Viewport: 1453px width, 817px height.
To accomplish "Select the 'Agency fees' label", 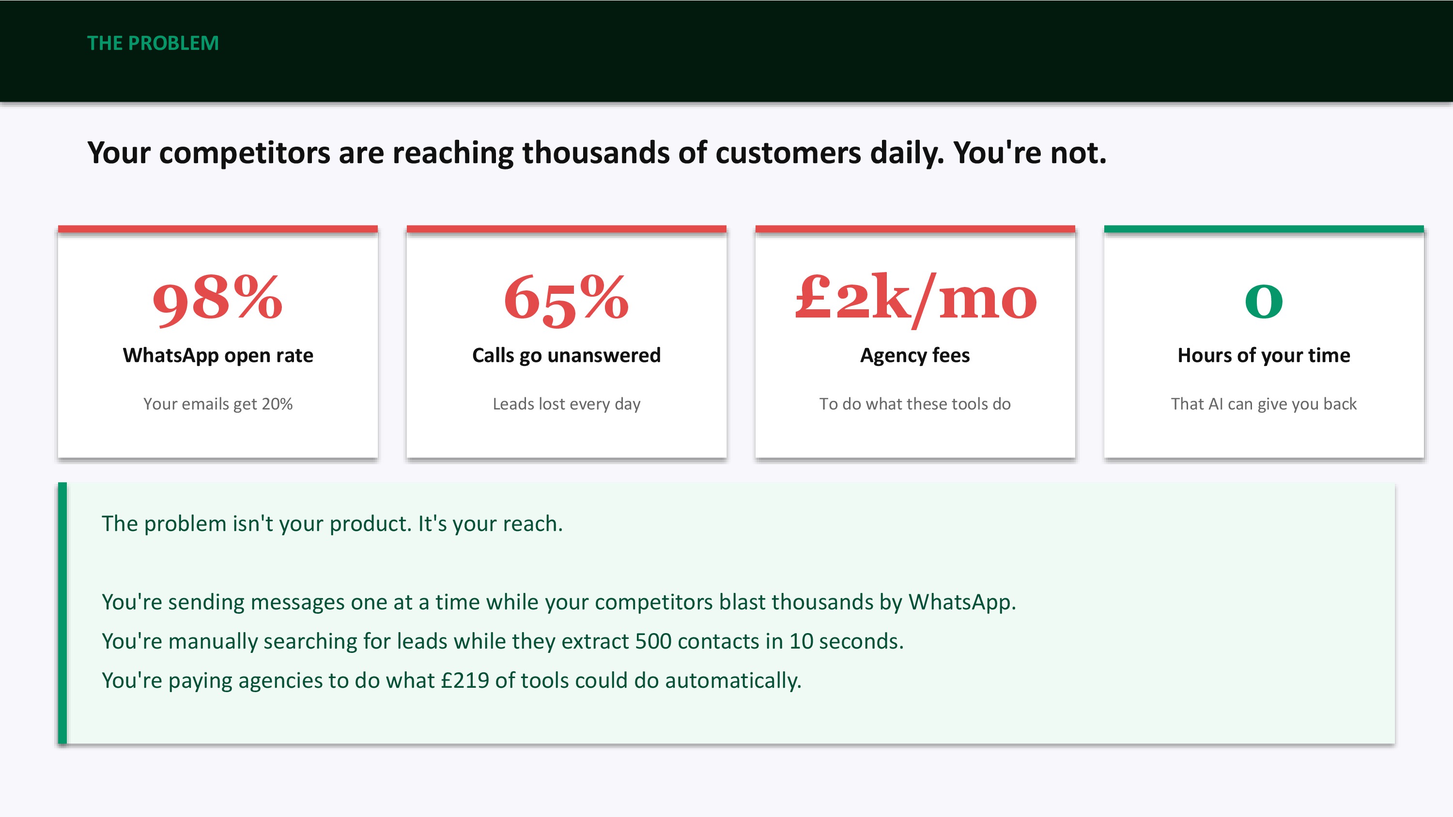I will (x=915, y=355).
